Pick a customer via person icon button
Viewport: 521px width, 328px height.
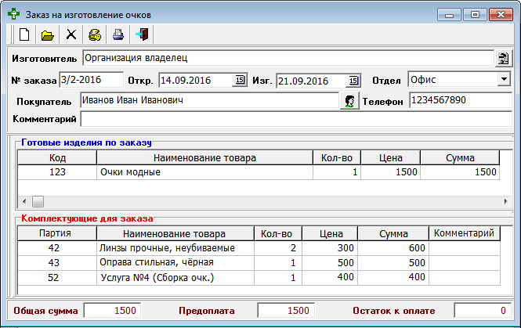click(x=349, y=101)
